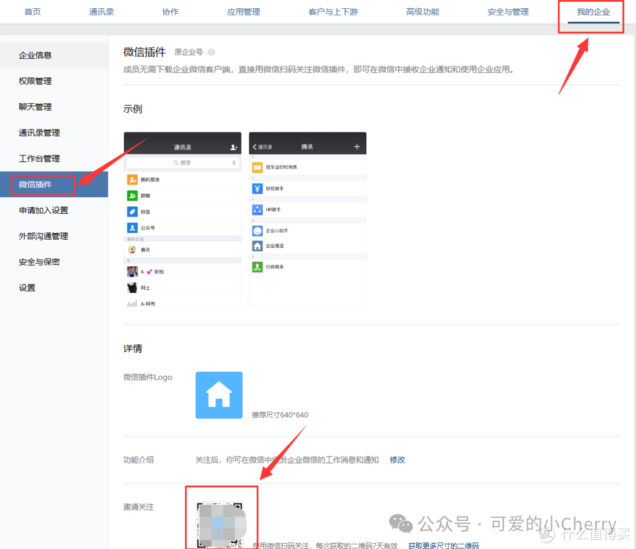
Task: Click 企业小助手 icon in example
Action: coord(257,231)
